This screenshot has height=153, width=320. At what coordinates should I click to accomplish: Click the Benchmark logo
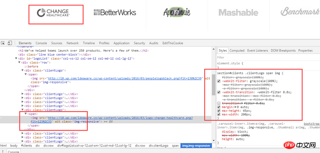[300, 12]
